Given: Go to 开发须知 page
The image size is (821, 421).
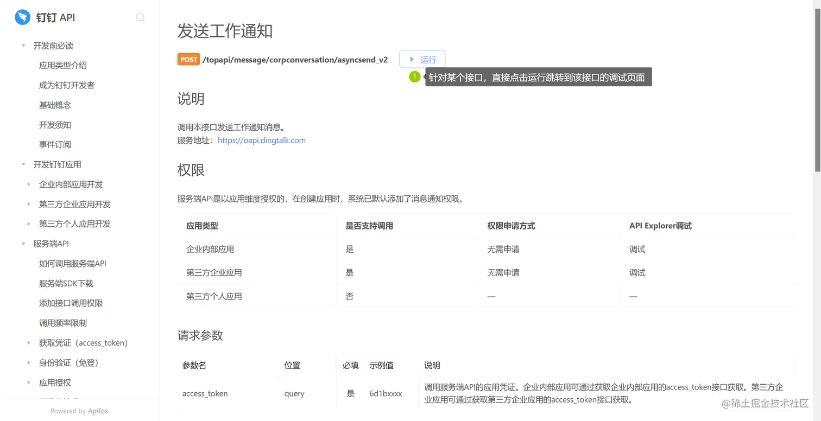Looking at the screenshot, I should tap(55, 125).
